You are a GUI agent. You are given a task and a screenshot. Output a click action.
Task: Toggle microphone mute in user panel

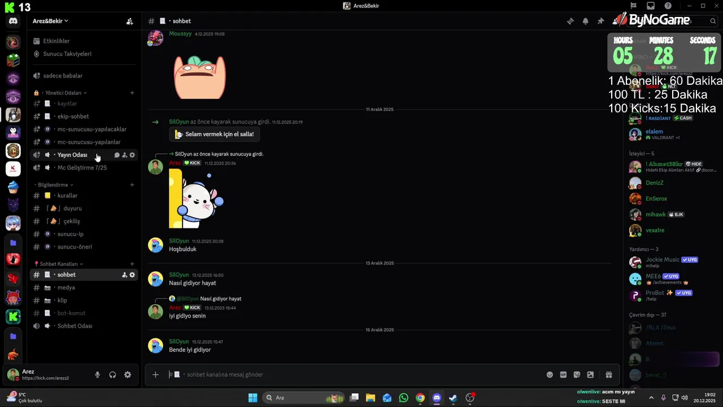[97, 375]
